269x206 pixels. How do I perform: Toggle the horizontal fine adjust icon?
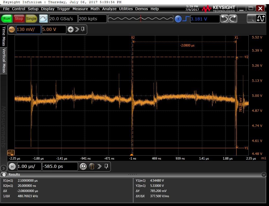92,166
